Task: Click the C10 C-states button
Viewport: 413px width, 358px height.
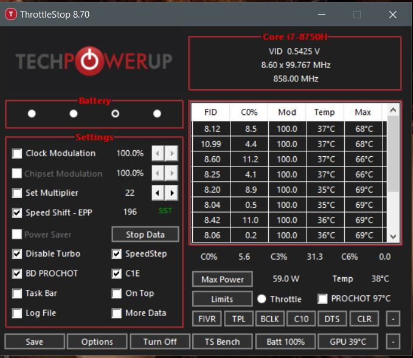Action: point(301,318)
